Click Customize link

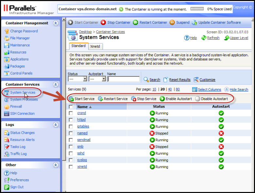tap(207, 80)
